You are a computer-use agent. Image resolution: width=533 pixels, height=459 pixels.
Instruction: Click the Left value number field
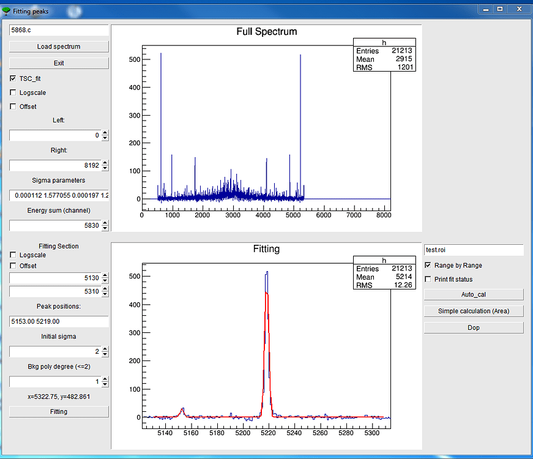pyautogui.click(x=55, y=135)
